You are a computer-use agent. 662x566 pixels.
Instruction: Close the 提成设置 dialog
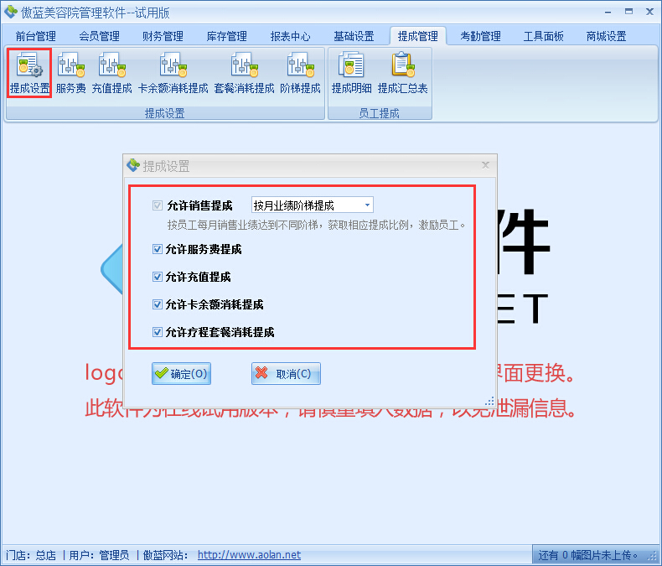click(485, 166)
